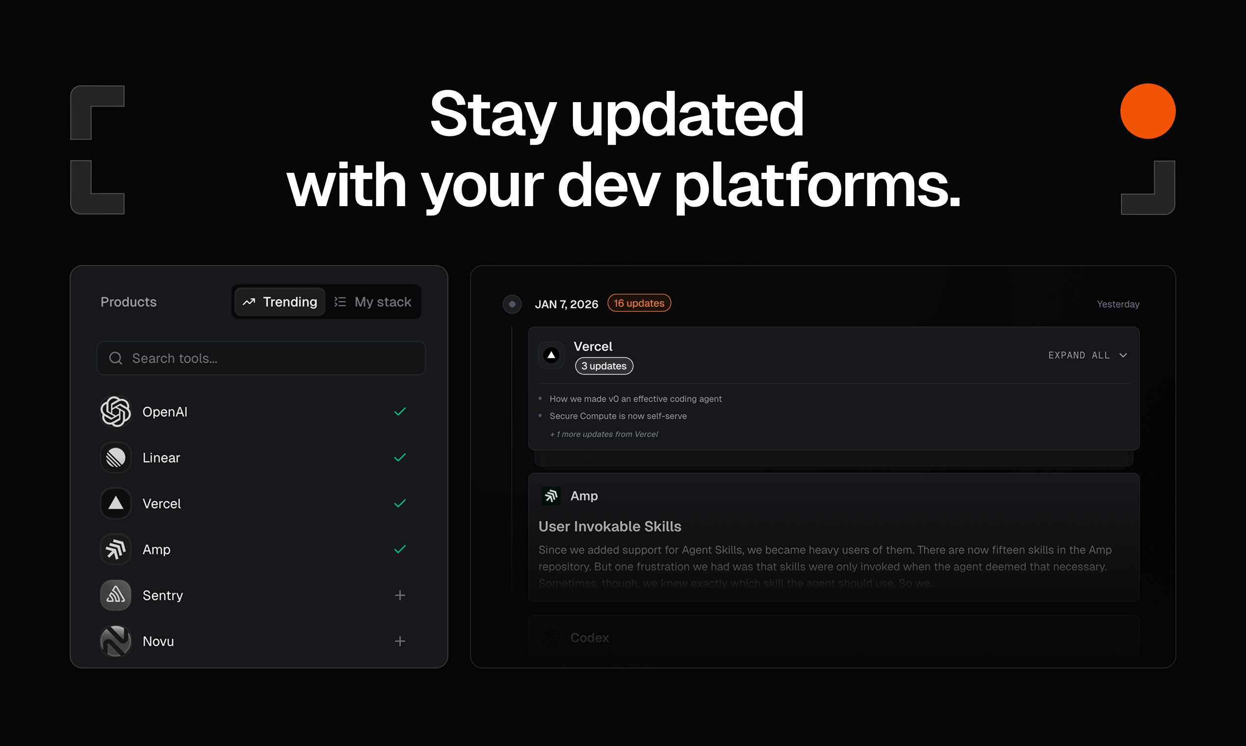Disable Amp via its green checkmark
Screen dimensions: 1246x746
399,549
